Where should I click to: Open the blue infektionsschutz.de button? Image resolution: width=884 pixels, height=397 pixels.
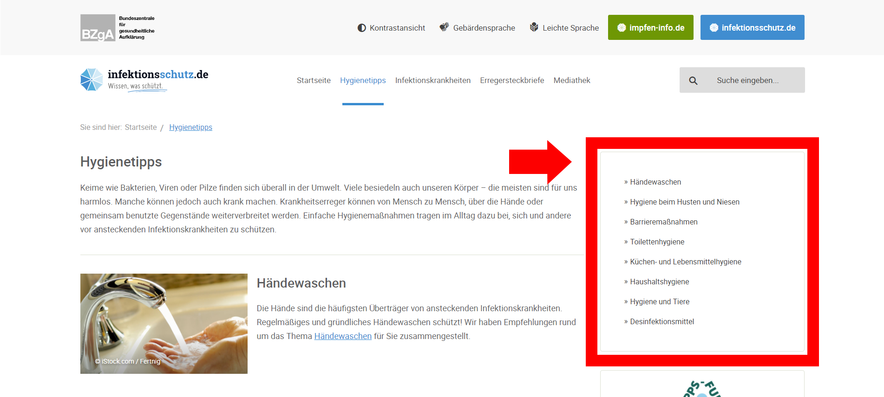[752, 27]
